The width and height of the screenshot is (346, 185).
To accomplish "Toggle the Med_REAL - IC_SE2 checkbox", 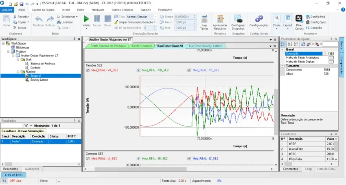I will point(189,159).
